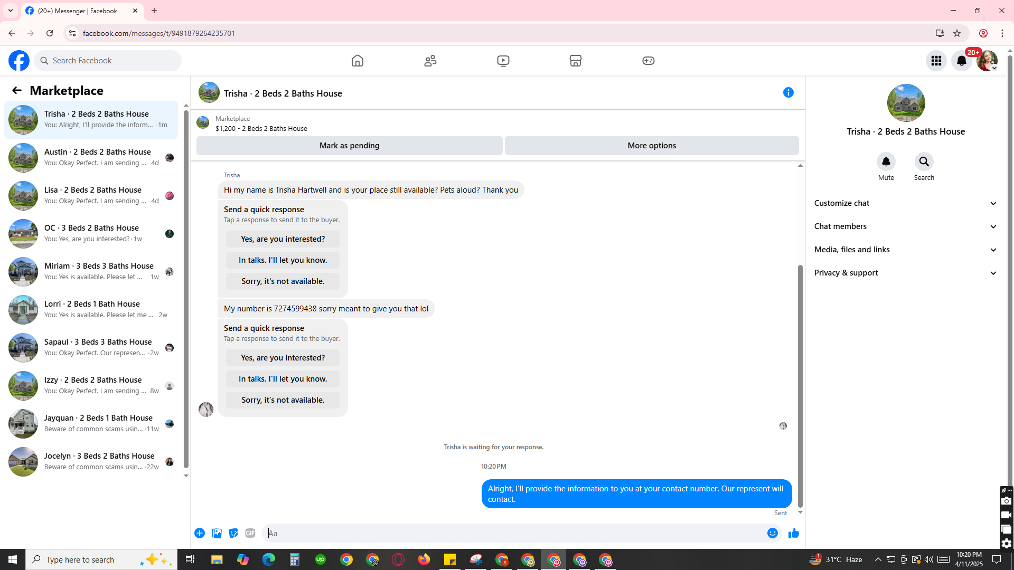Open Jayquan · 2 Beds 1 Bath House chat

(x=91, y=424)
